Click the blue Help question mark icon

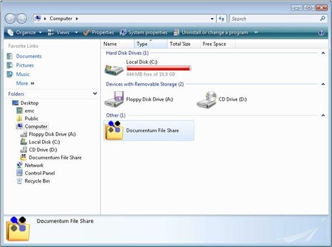321,33
